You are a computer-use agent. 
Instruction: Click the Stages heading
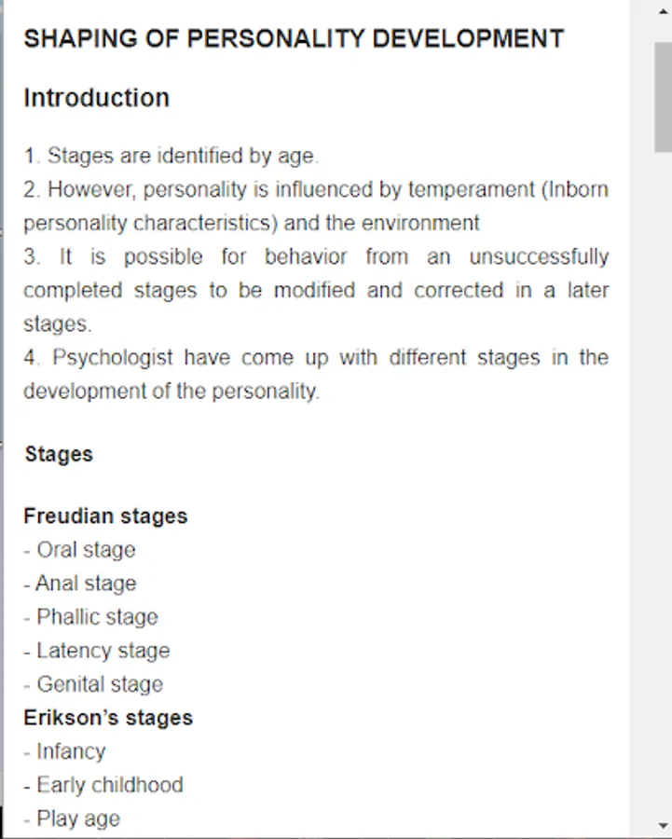(59, 454)
